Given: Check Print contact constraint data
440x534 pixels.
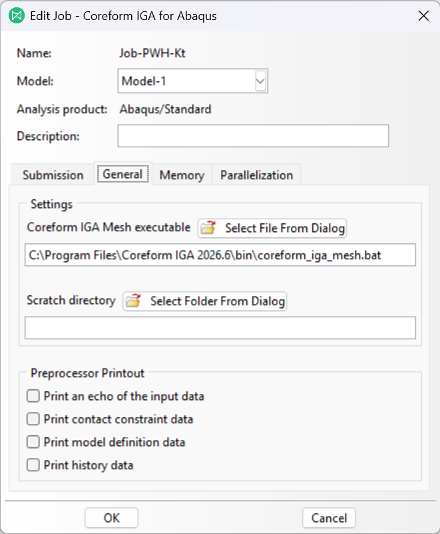Looking at the screenshot, I should click(33, 419).
